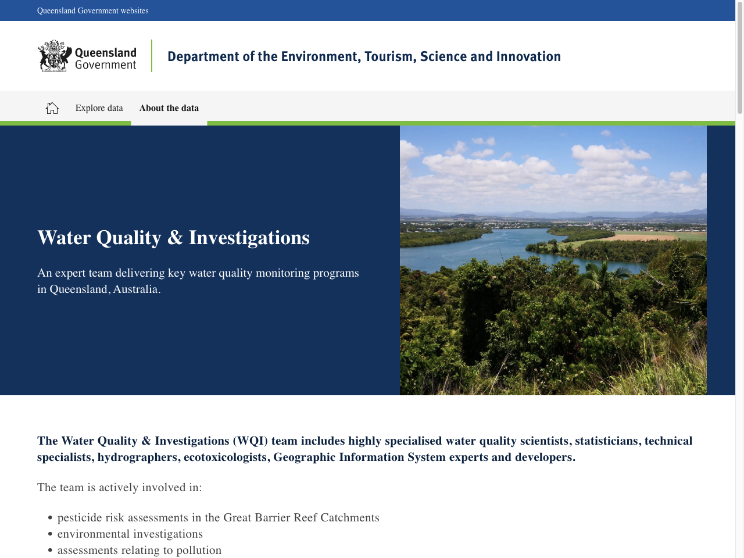Viewport: 744px width, 558px height.
Task: Click the Queensland Government crest logo
Action: coord(87,56)
